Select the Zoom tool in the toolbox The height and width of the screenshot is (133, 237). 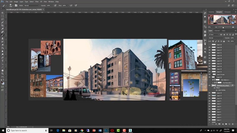pos(2,74)
